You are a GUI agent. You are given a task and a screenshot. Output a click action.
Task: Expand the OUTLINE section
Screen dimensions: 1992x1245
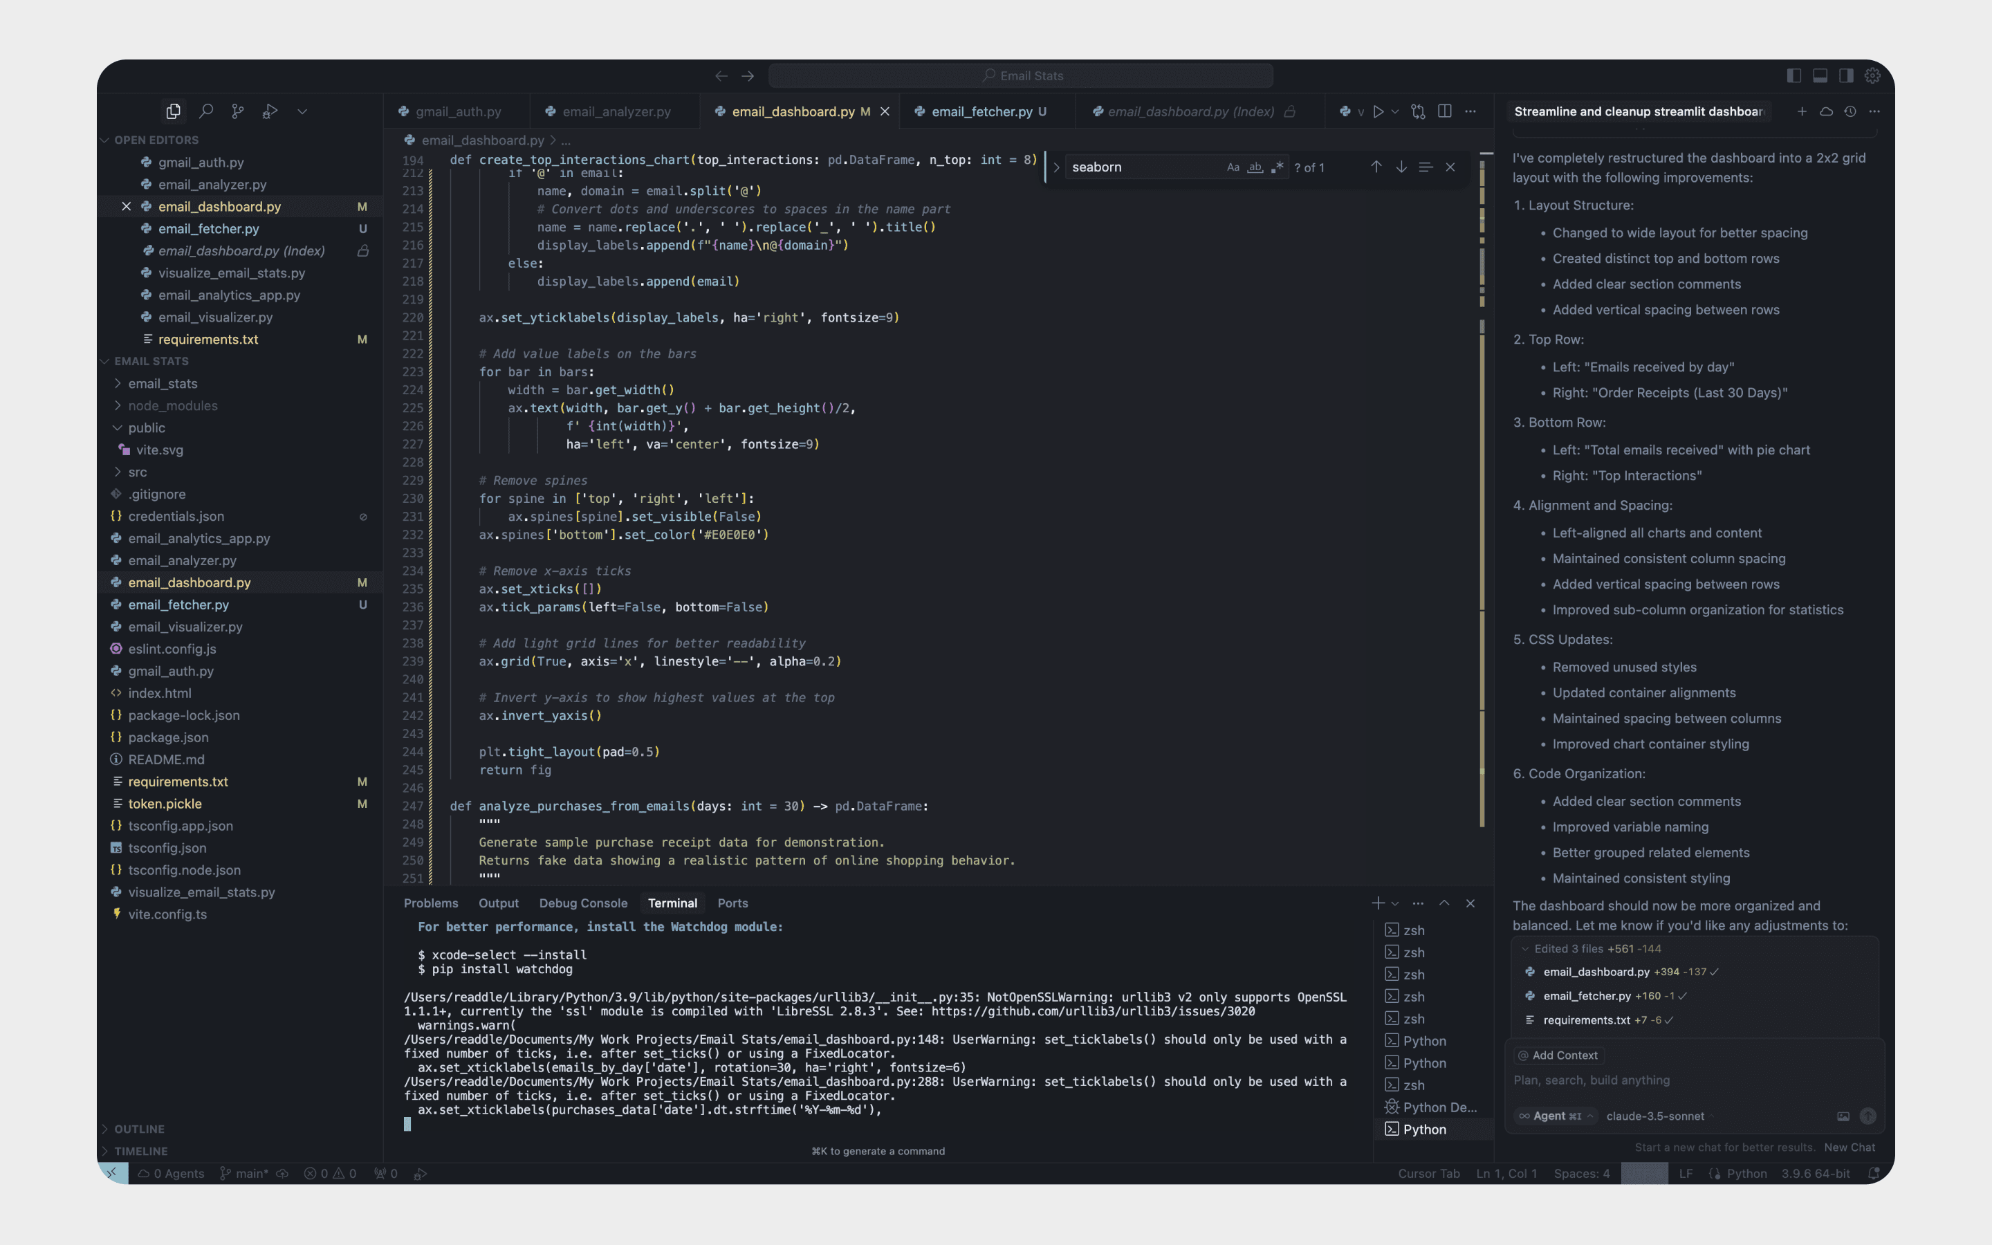point(105,1129)
